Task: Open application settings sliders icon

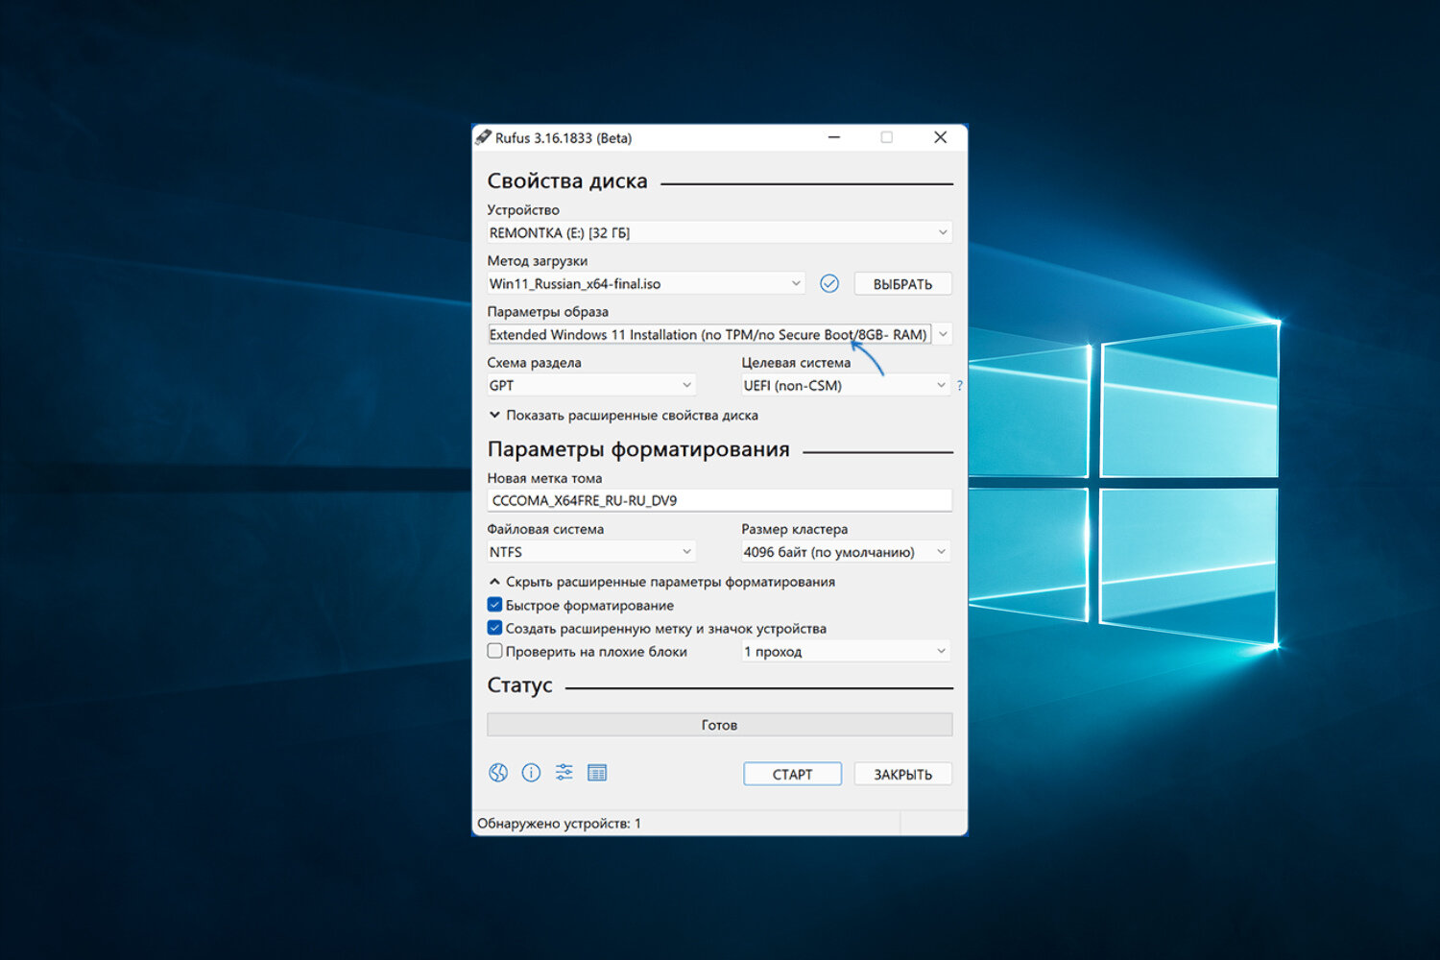Action: [564, 773]
